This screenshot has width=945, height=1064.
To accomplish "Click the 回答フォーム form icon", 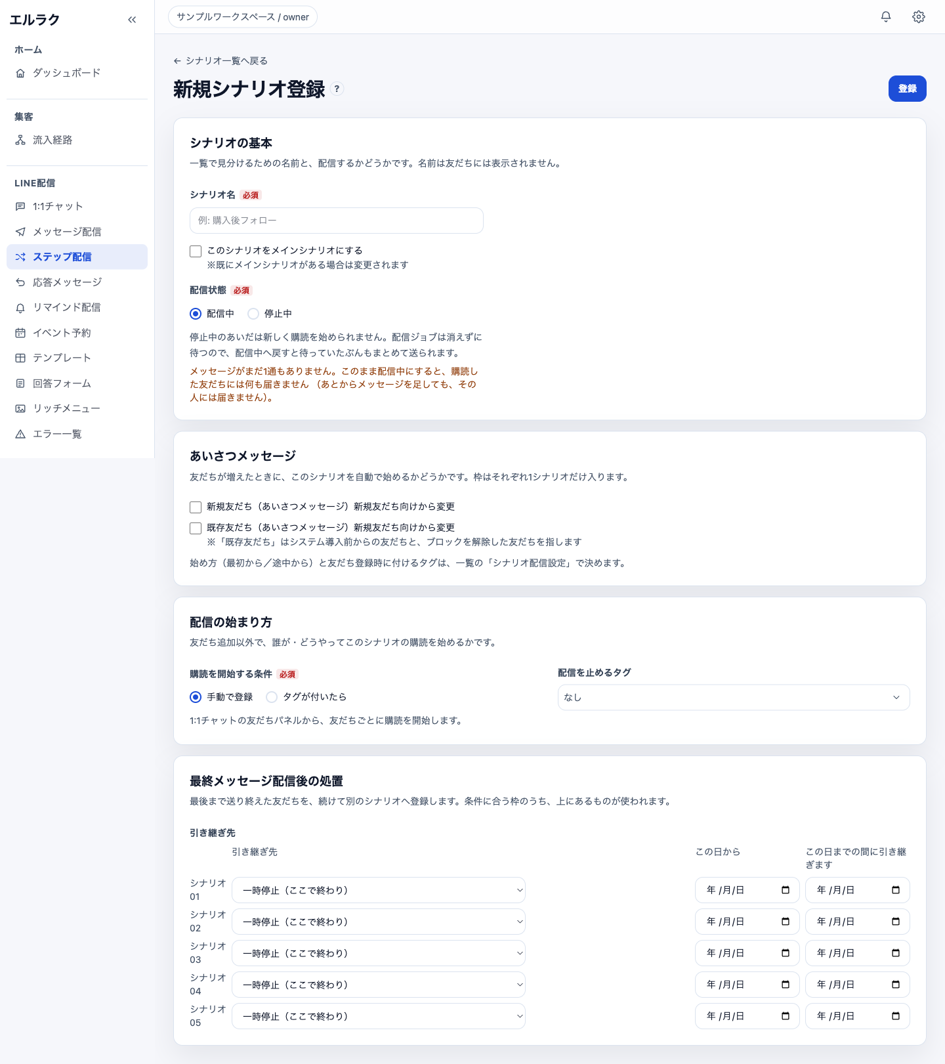I will click(x=20, y=383).
